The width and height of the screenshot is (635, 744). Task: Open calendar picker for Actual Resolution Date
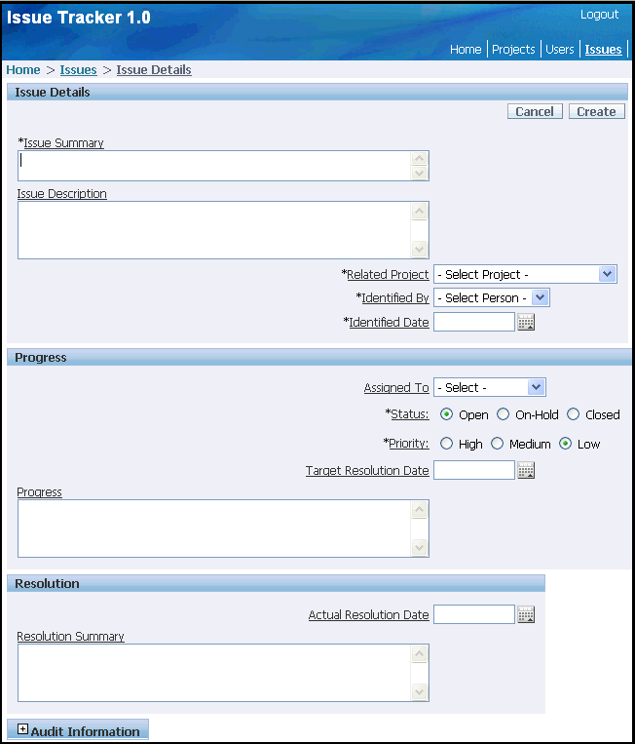(526, 615)
